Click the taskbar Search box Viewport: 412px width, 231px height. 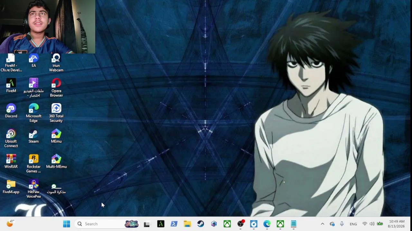tap(108, 224)
